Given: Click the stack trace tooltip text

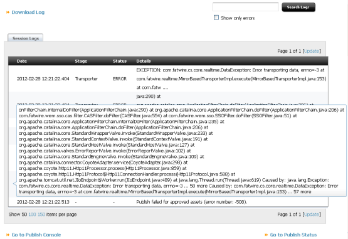Looking at the screenshot, I should (181, 151).
